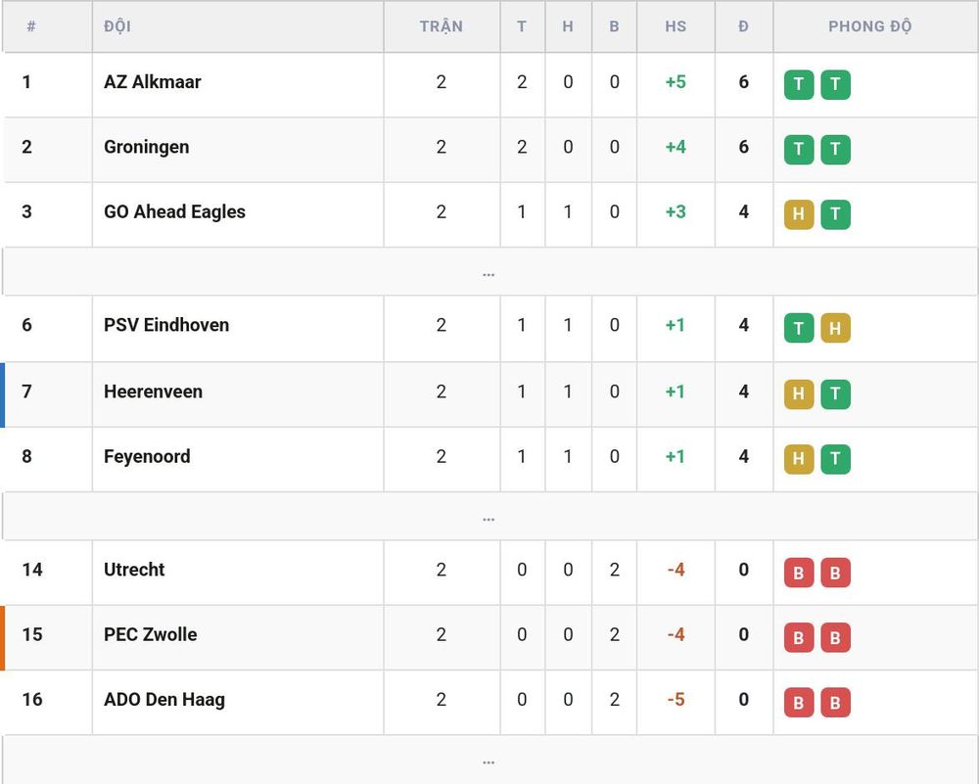This screenshot has width=979, height=784.
Task: Expand hidden rows below ADO Den Haag
Action: click(489, 761)
